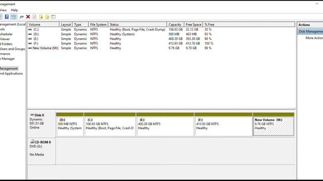This screenshot has width=323, height=181.
Task: Select Disk Management in the Actions pane
Action: click(x=310, y=31)
